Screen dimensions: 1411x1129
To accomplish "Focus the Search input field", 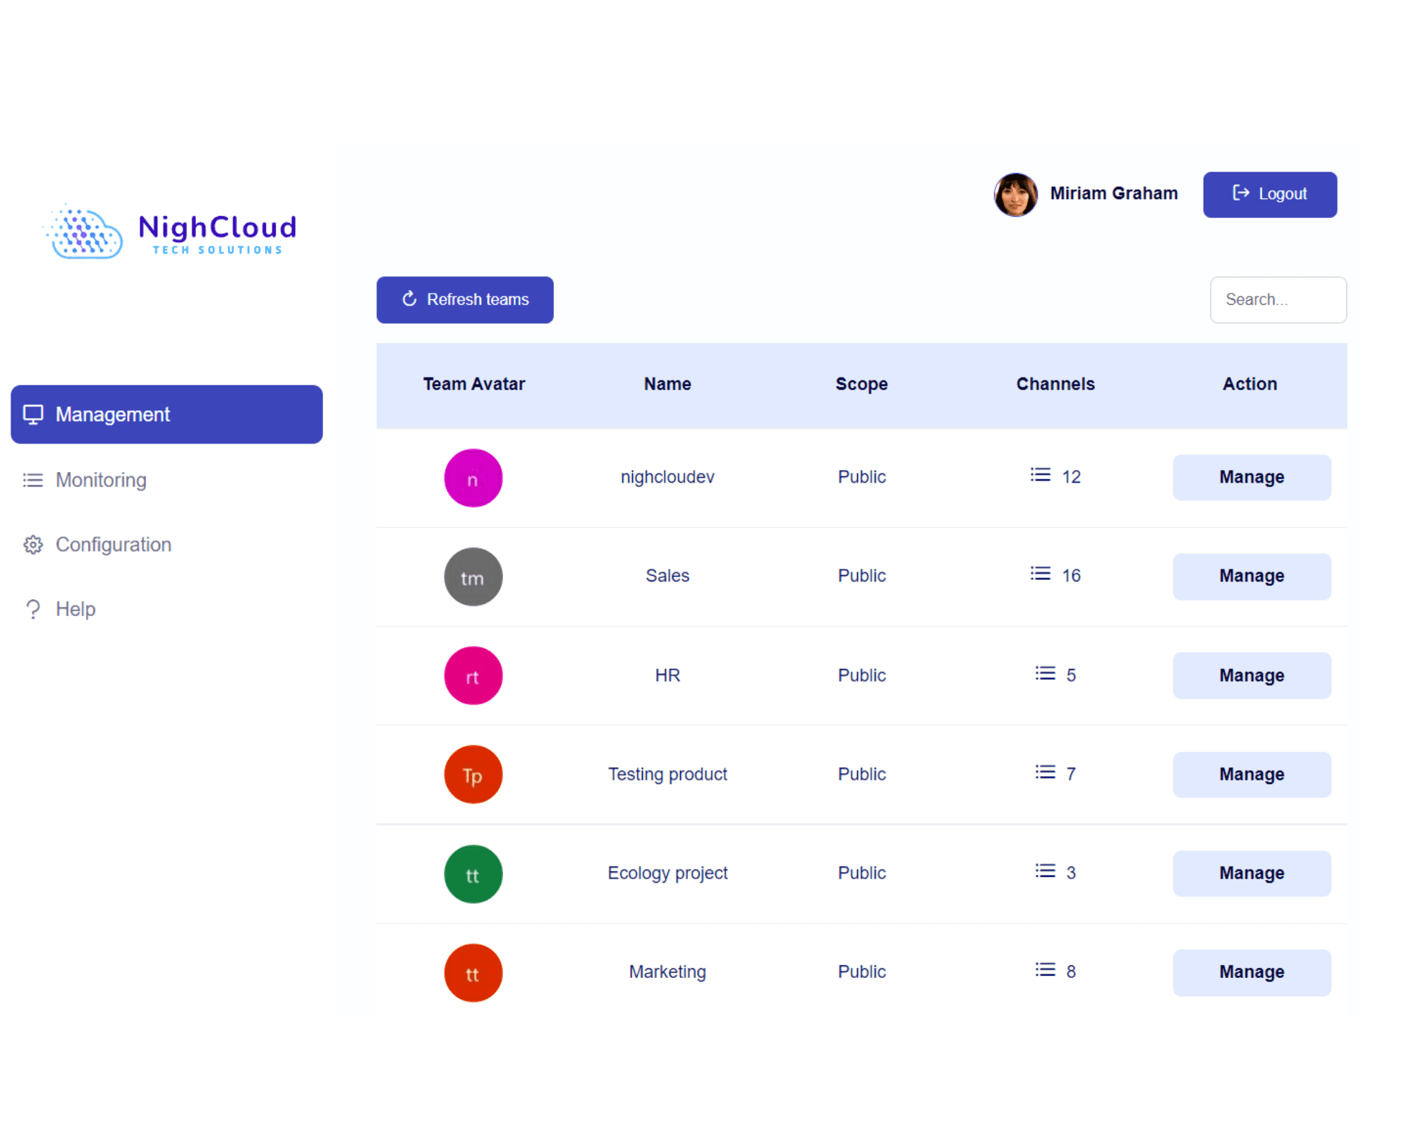I will click(x=1278, y=300).
